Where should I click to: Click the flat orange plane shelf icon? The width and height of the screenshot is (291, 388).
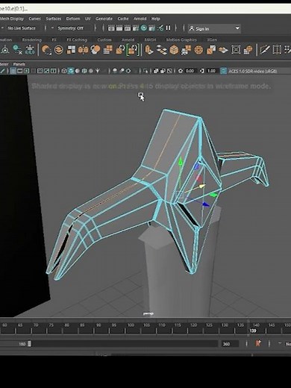coord(223,50)
